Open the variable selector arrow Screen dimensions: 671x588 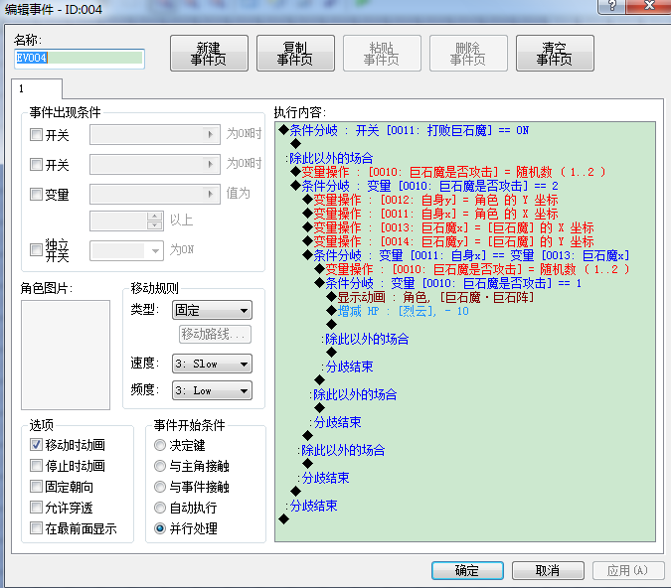tap(210, 194)
